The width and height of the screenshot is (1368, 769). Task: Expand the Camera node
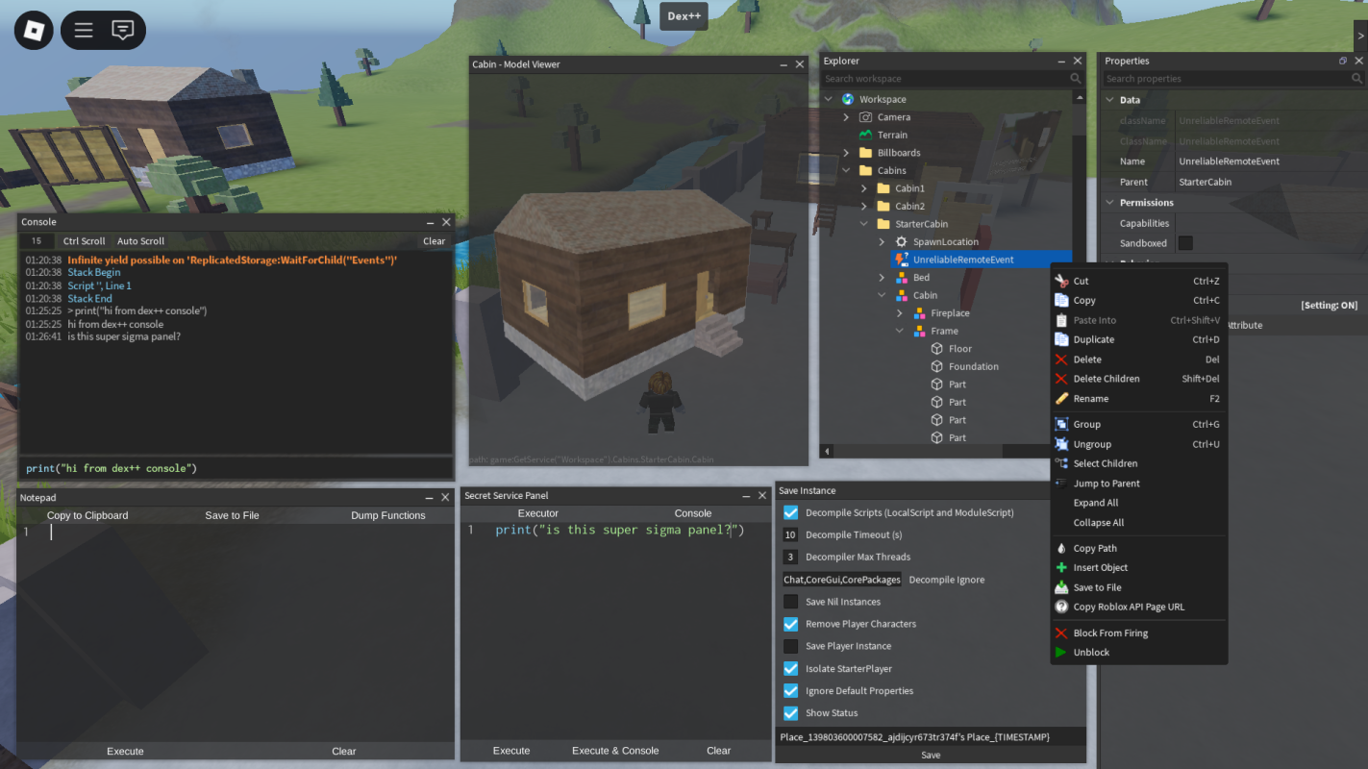click(x=846, y=117)
